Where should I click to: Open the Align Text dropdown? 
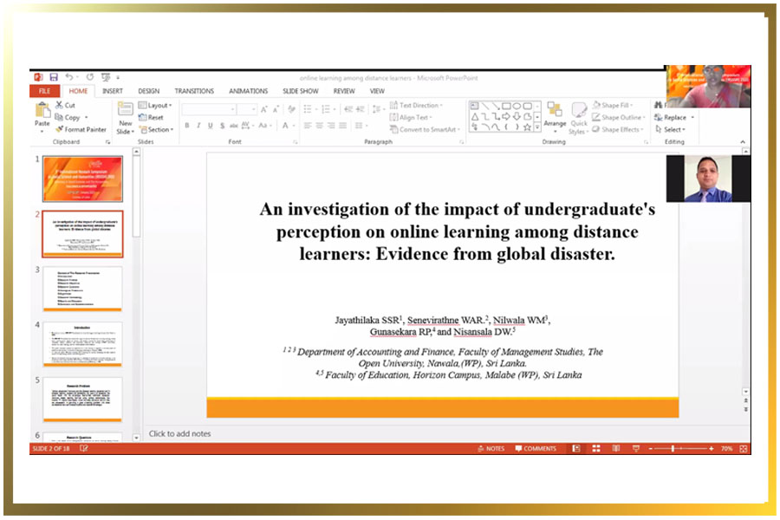411,118
